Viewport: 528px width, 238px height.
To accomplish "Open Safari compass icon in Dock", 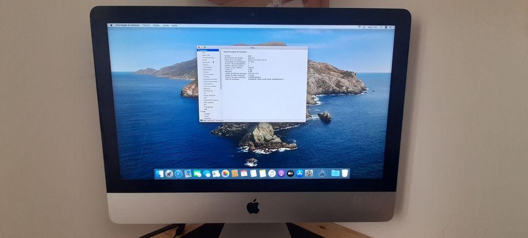I will tap(179, 174).
